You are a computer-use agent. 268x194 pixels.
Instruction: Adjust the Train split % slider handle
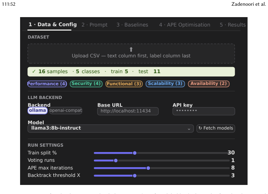pos(135,153)
